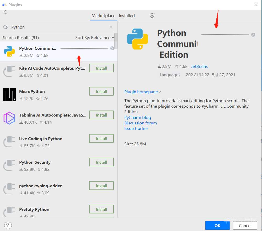Confirm with the OK button
Viewport: 262px width, 231px height.
(x=217, y=225)
